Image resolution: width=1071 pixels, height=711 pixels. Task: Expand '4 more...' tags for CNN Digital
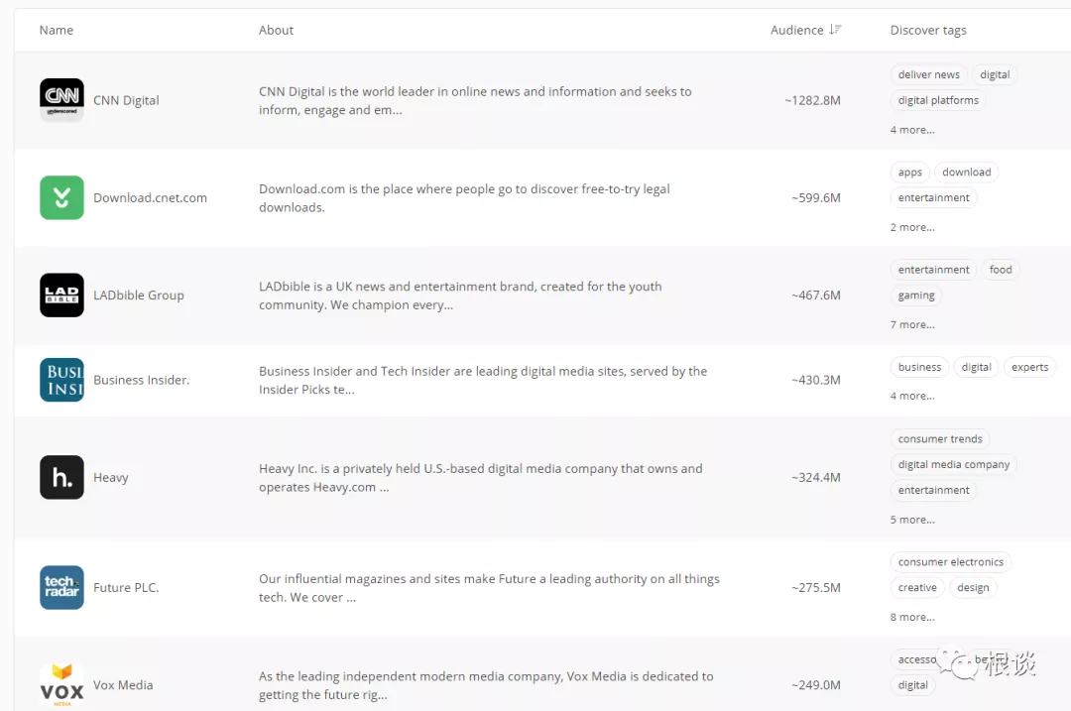point(912,130)
